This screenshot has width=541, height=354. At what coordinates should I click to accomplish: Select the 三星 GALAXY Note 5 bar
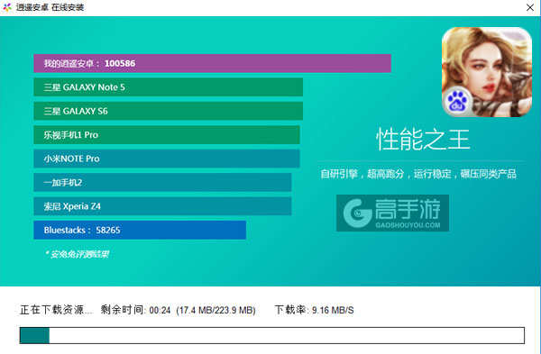tap(168, 87)
